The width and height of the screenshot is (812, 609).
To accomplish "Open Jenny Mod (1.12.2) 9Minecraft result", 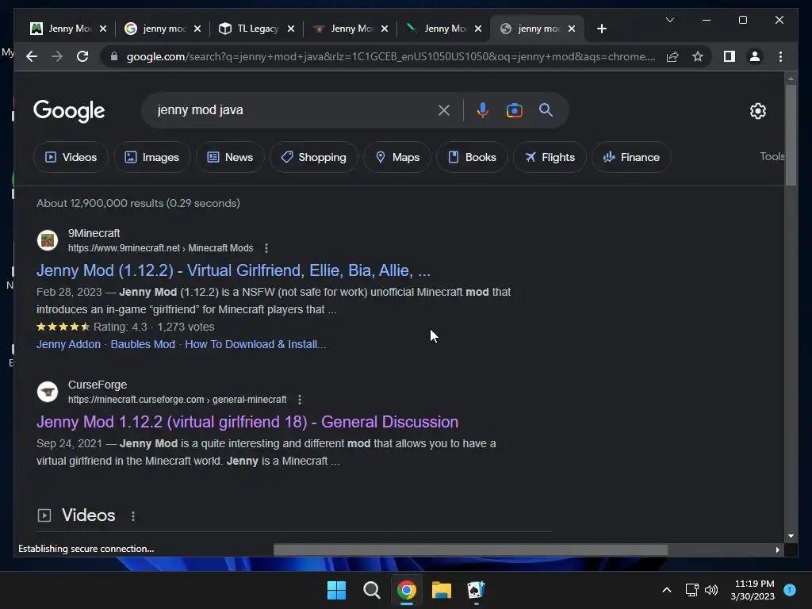I will 234,270.
